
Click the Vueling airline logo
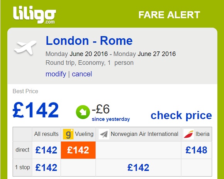[x=68, y=134]
